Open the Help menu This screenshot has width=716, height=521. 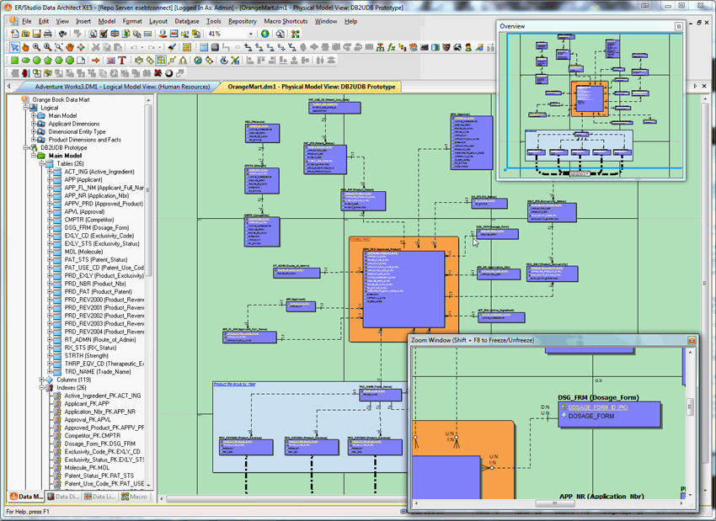350,21
